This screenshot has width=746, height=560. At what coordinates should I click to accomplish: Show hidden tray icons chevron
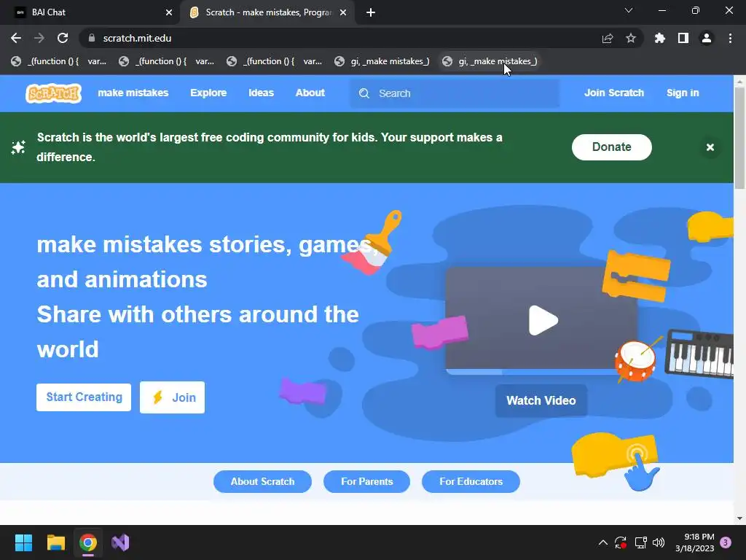click(602, 542)
